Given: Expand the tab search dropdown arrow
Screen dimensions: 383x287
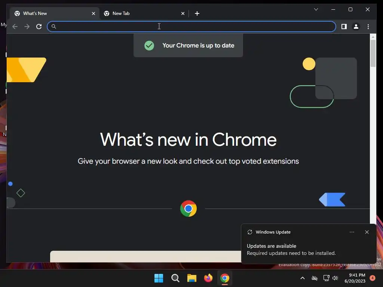Looking at the screenshot, I should pyautogui.click(x=316, y=9).
